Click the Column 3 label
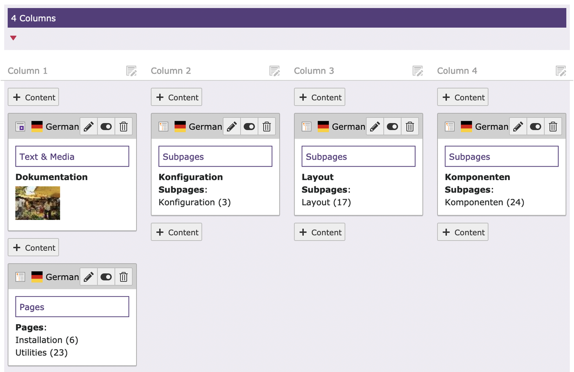This screenshot has width=574, height=372. click(x=314, y=71)
